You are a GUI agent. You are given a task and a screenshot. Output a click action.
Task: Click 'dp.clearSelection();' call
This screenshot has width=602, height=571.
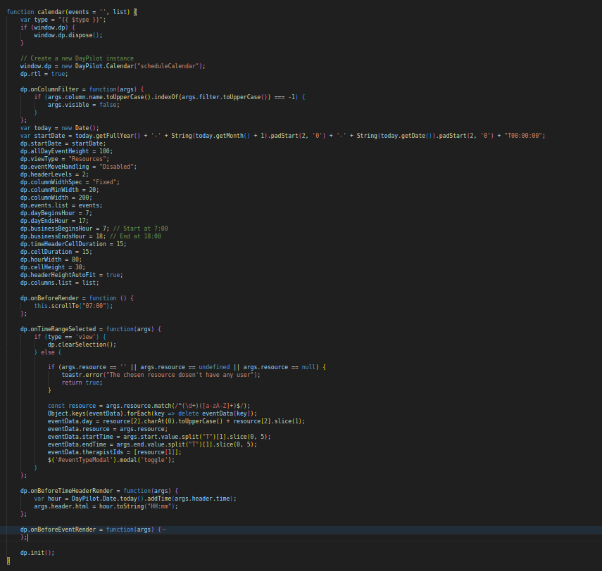click(x=82, y=345)
